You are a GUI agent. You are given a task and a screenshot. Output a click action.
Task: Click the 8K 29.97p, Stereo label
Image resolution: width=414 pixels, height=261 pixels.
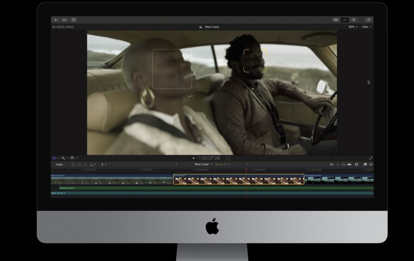pyautogui.click(x=63, y=27)
